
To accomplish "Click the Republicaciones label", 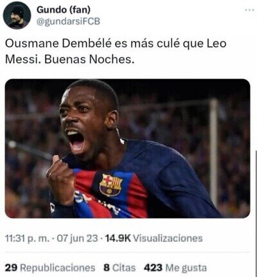I will 57,268.
